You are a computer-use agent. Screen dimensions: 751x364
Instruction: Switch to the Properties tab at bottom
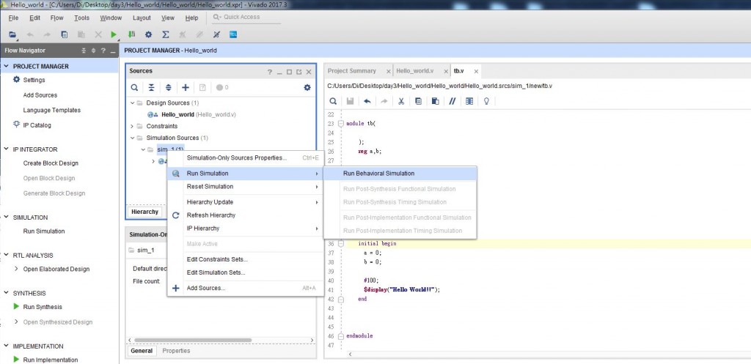(176, 351)
